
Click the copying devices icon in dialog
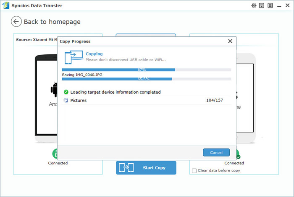tap(73, 57)
